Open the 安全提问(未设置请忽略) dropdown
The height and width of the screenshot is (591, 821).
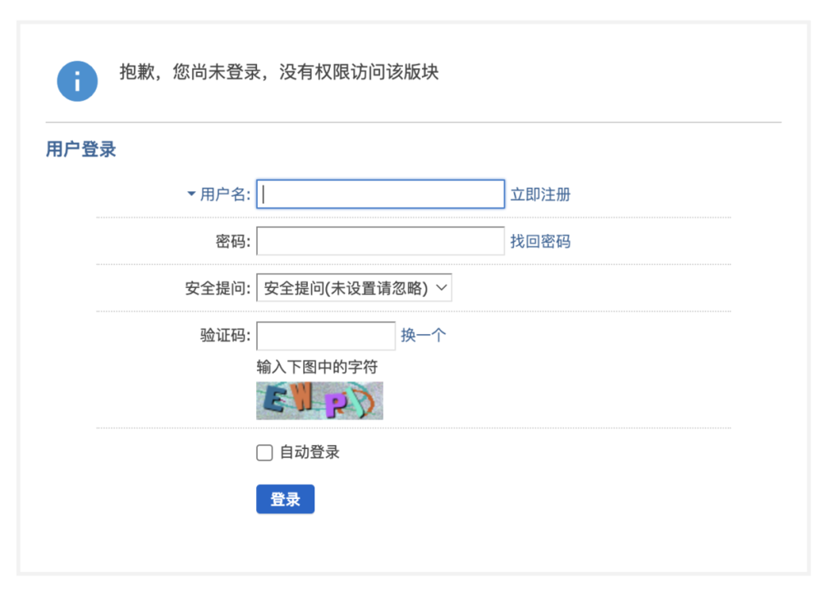[x=354, y=288]
